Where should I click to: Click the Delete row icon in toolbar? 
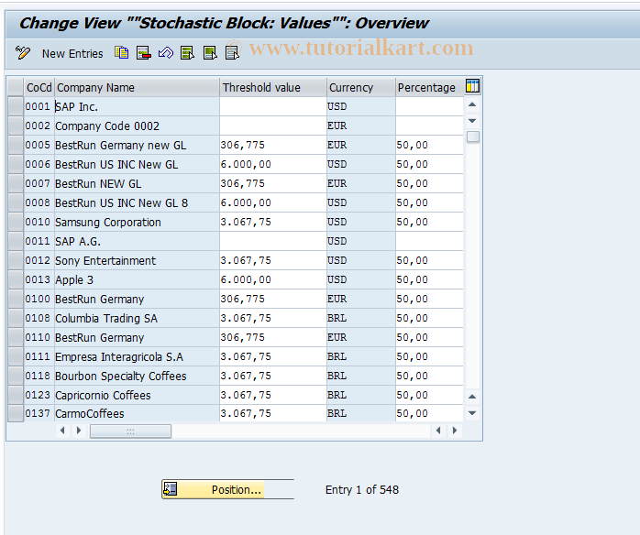click(144, 53)
